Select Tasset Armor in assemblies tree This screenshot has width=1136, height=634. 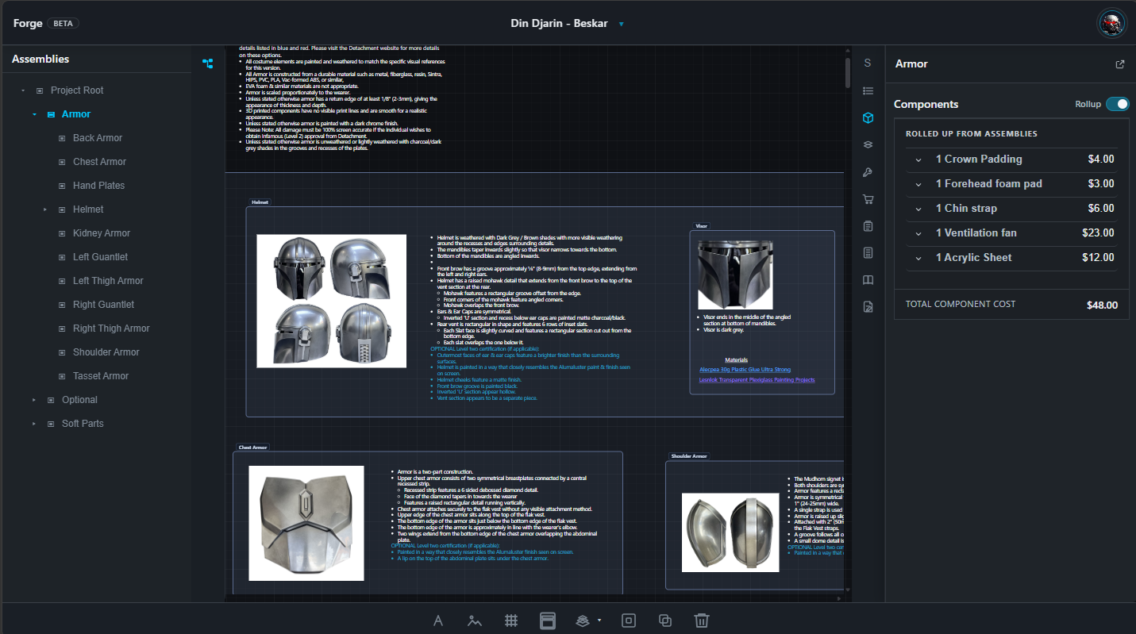point(101,376)
